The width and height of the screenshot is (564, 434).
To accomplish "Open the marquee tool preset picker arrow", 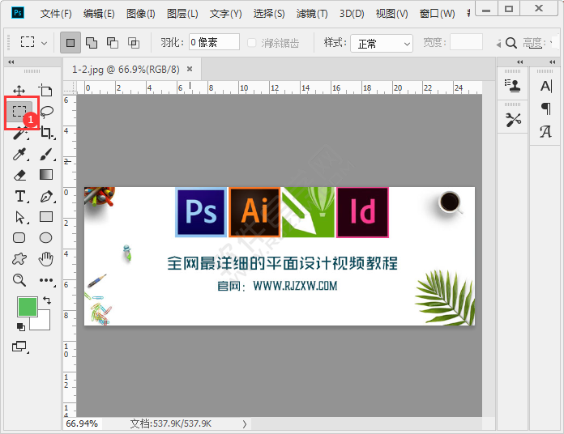I will click(x=44, y=43).
